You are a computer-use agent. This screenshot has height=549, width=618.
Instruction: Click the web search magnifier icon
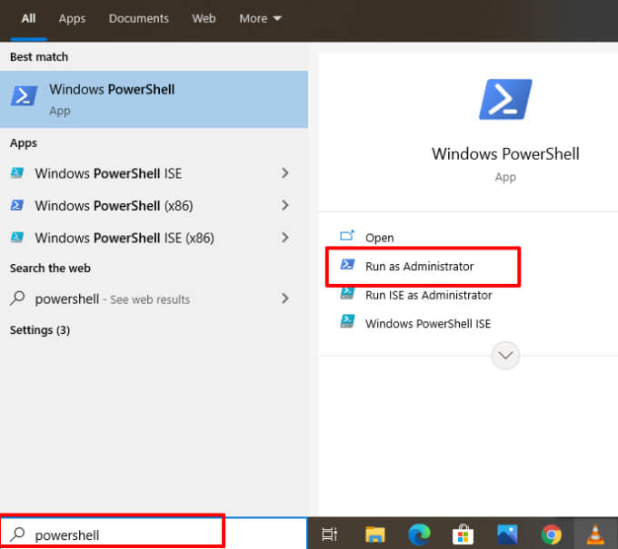(18, 299)
